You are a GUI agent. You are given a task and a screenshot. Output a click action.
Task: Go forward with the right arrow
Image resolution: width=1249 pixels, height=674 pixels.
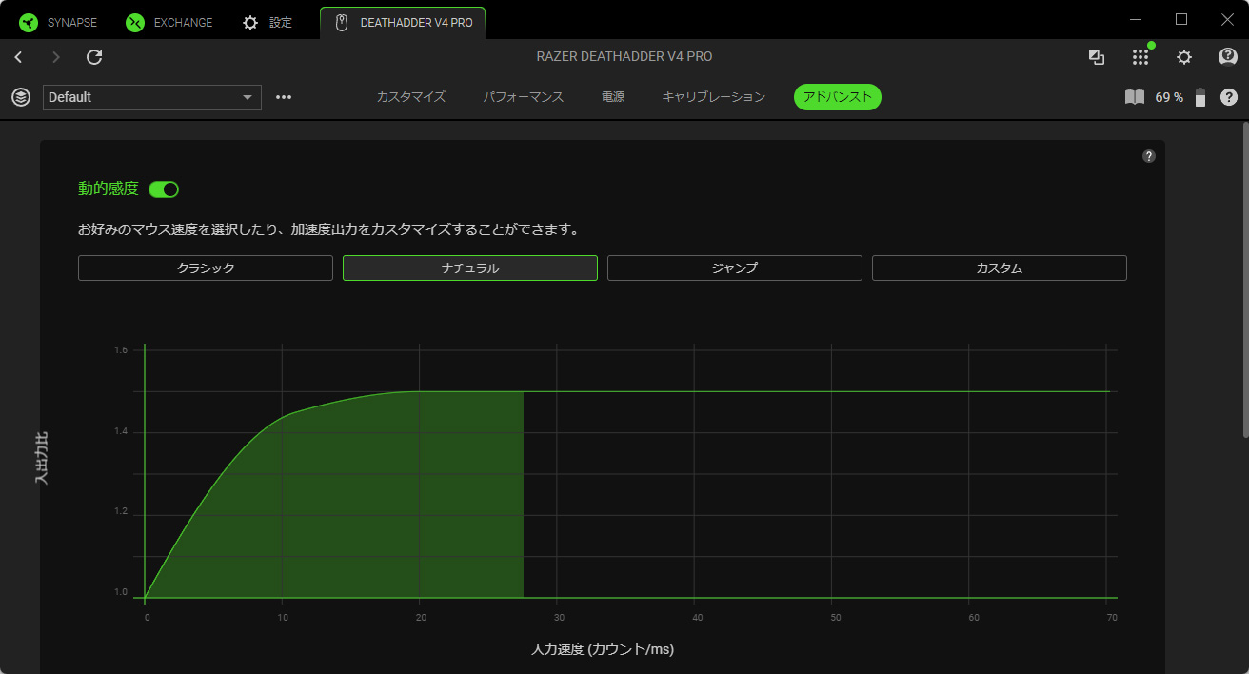coord(56,57)
